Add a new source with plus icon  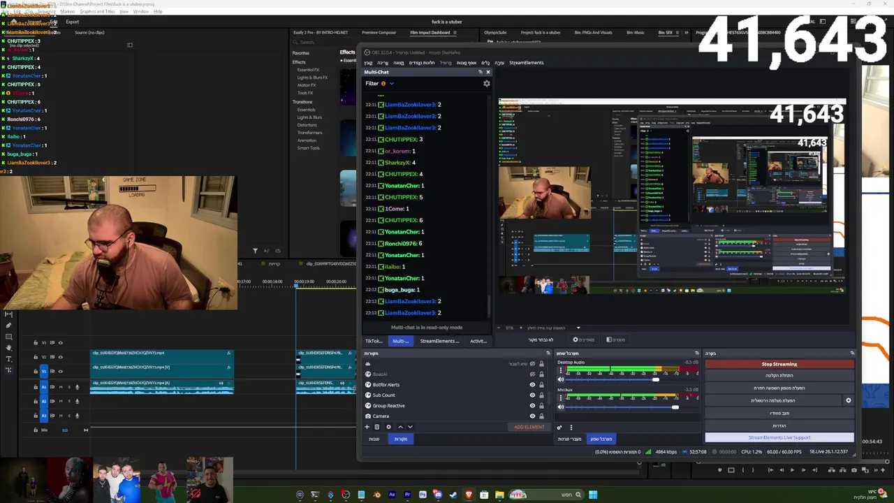(367, 427)
